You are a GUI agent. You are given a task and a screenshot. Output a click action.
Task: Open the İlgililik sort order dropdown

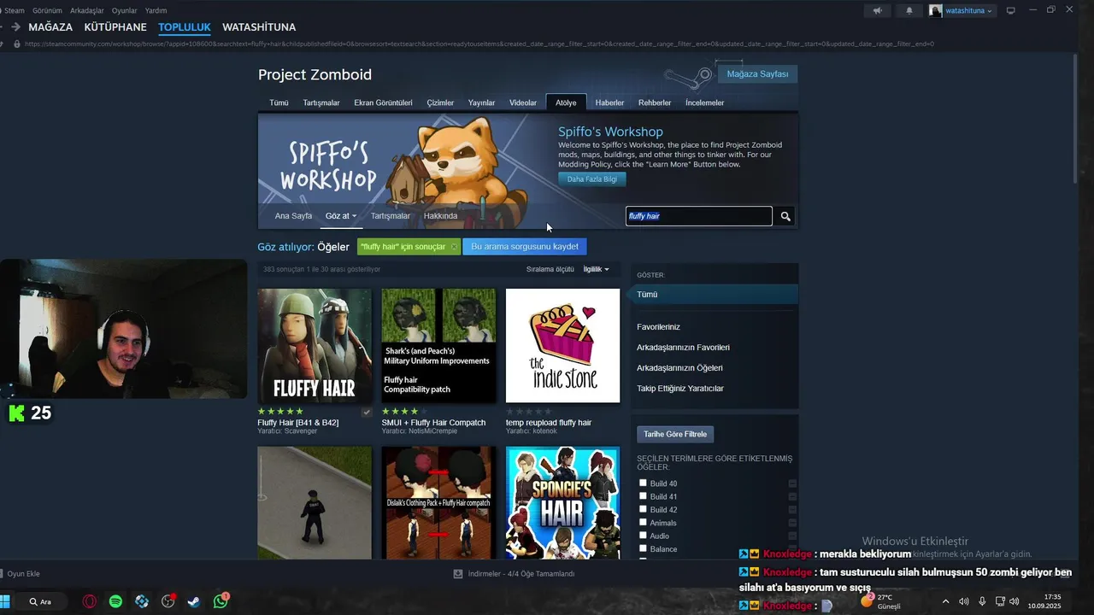point(596,269)
